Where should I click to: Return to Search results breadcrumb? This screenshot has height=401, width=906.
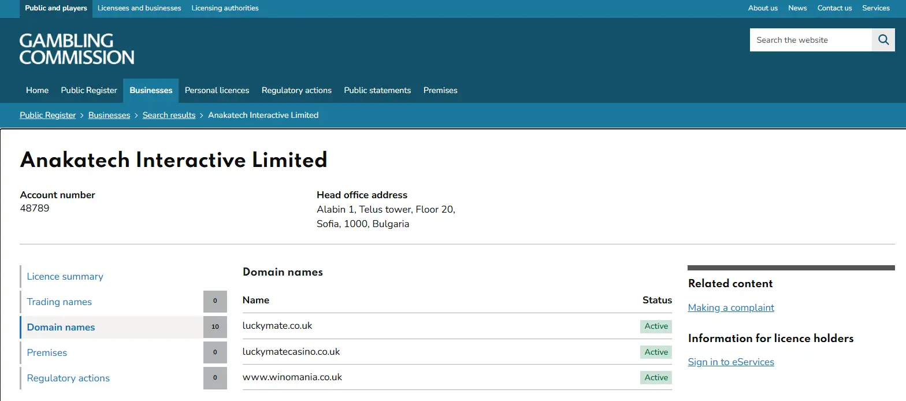click(x=169, y=115)
